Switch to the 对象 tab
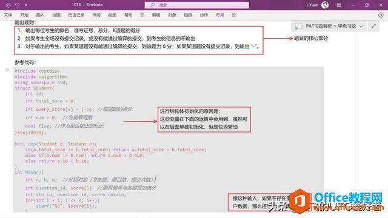Screen dimensions: 388x218 click(x=172, y=15)
